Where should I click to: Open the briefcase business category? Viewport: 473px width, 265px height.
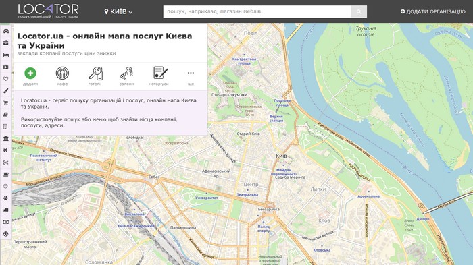pos(5,43)
